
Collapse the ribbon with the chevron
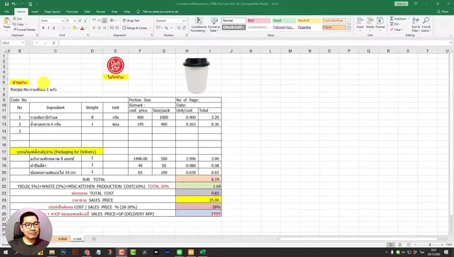click(451, 36)
